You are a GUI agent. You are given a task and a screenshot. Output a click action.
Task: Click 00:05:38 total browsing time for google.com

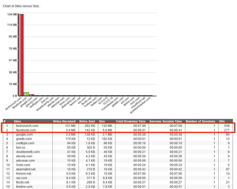pyautogui.click(x=139, y=135)
